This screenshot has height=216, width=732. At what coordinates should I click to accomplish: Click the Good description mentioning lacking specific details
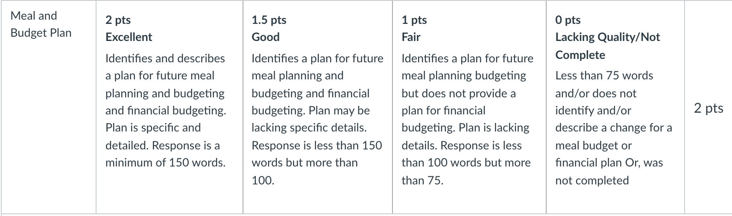(x=317, y=119)
